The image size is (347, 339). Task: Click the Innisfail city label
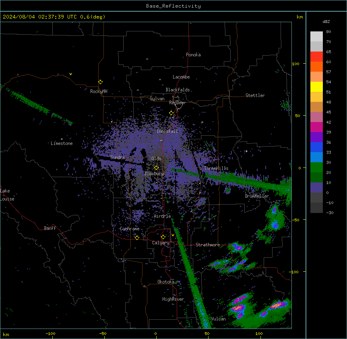pos(167,131)
